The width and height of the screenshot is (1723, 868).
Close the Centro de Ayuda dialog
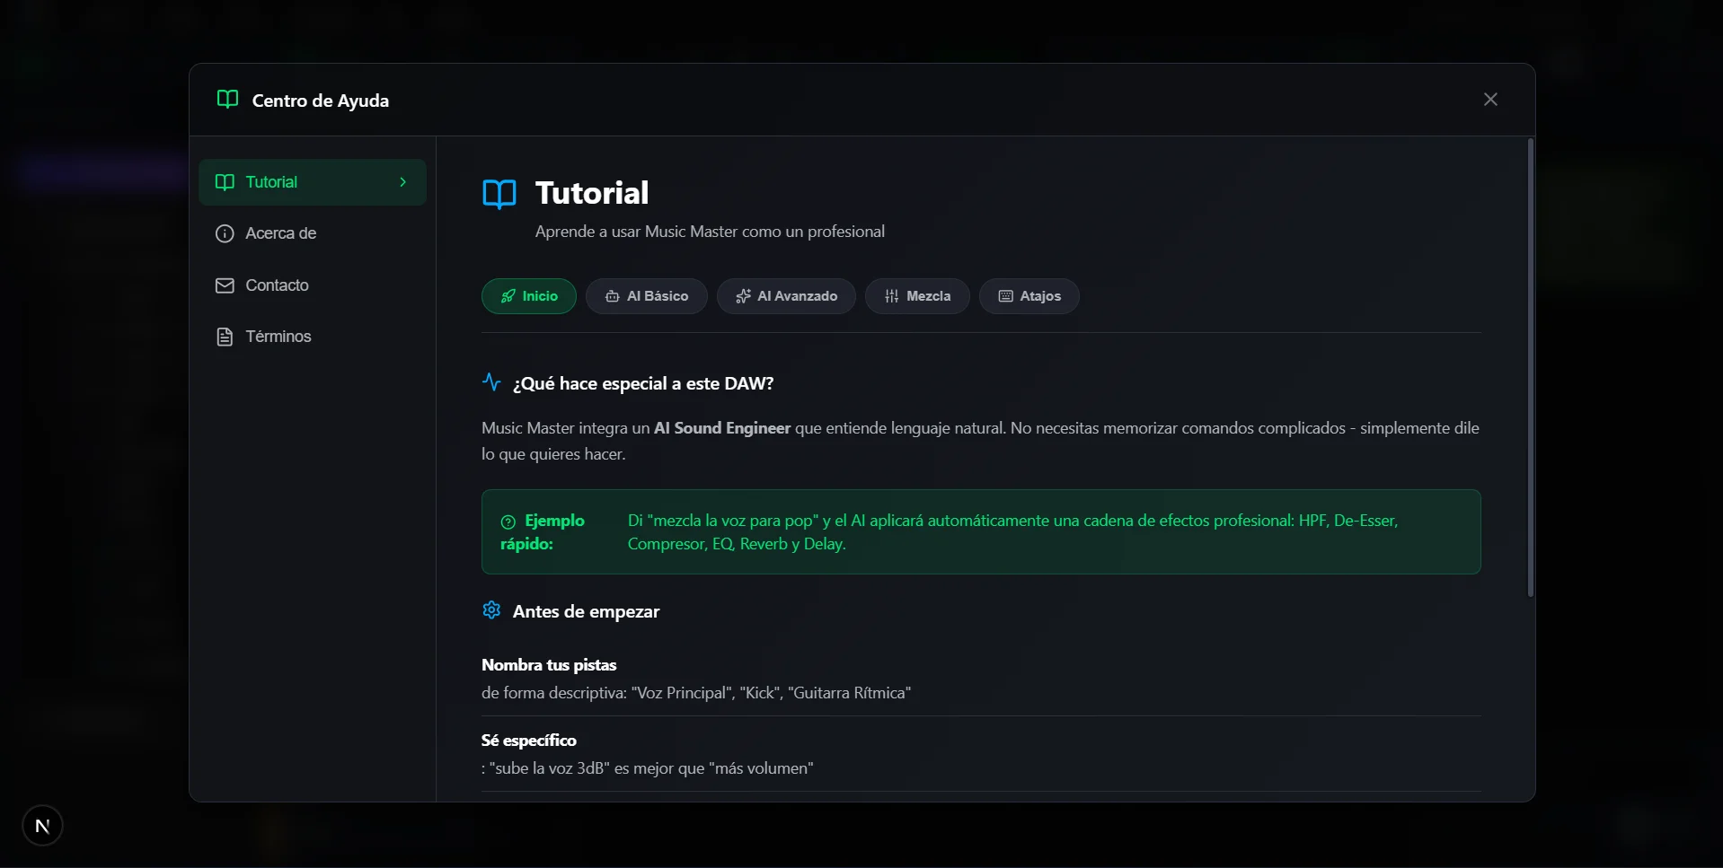1490,100
